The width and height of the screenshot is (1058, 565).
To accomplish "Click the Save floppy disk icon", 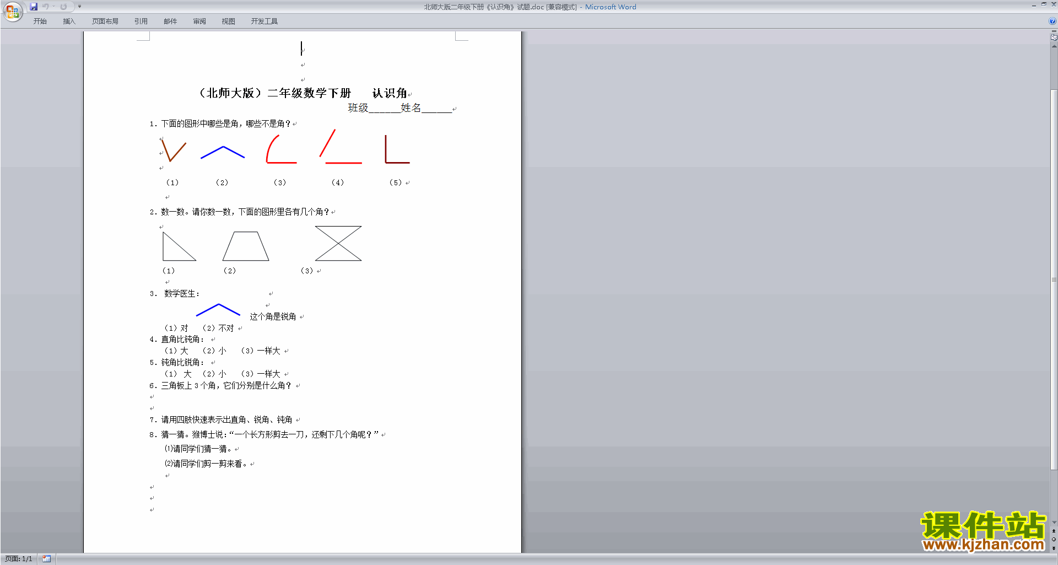I will coord(34,7).
